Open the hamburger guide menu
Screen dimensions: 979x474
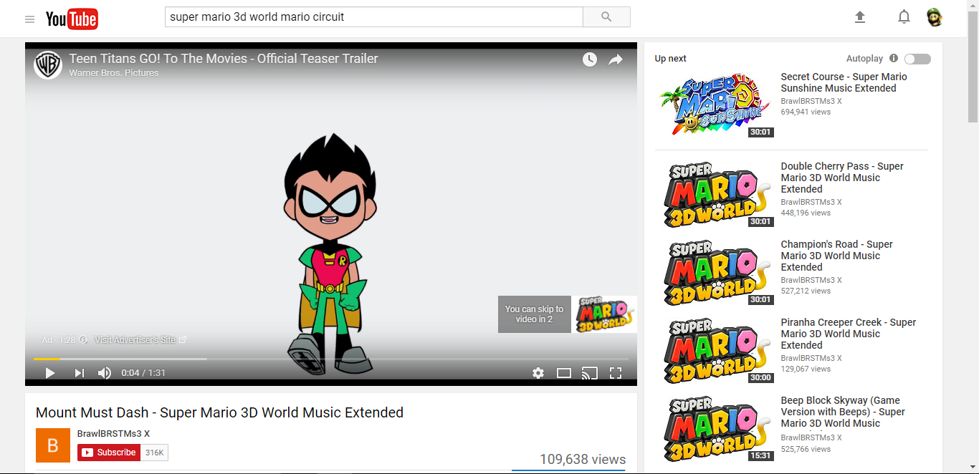pos(29,19)
